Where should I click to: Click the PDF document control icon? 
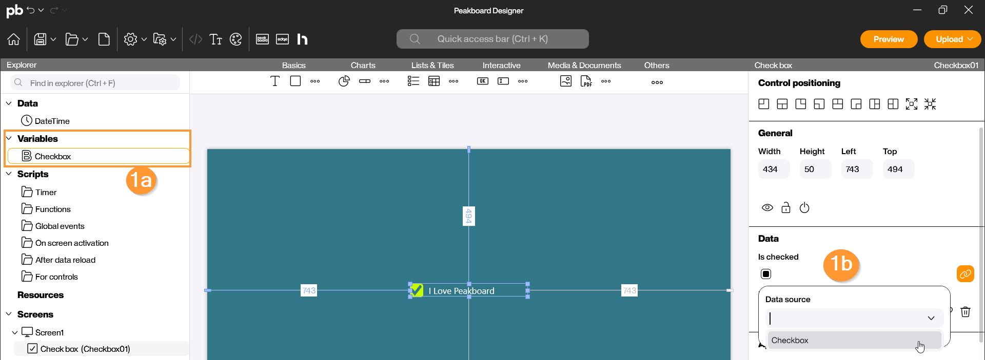(x=586, y=81)
